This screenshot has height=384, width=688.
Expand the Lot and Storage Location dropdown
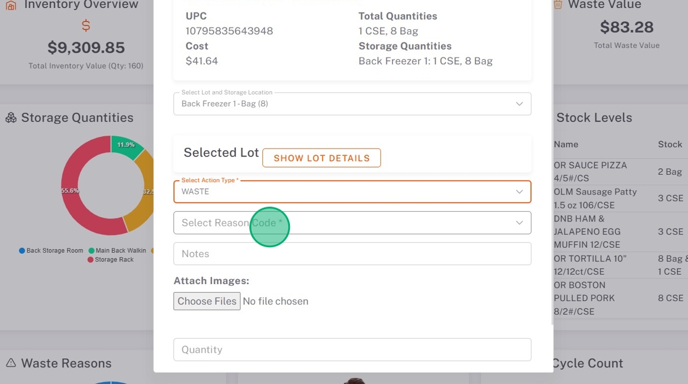[x=352, y=104]
